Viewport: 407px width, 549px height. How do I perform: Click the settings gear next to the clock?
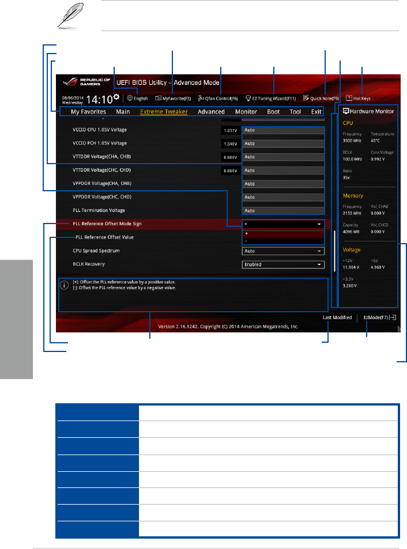click(x=116, y=97)
